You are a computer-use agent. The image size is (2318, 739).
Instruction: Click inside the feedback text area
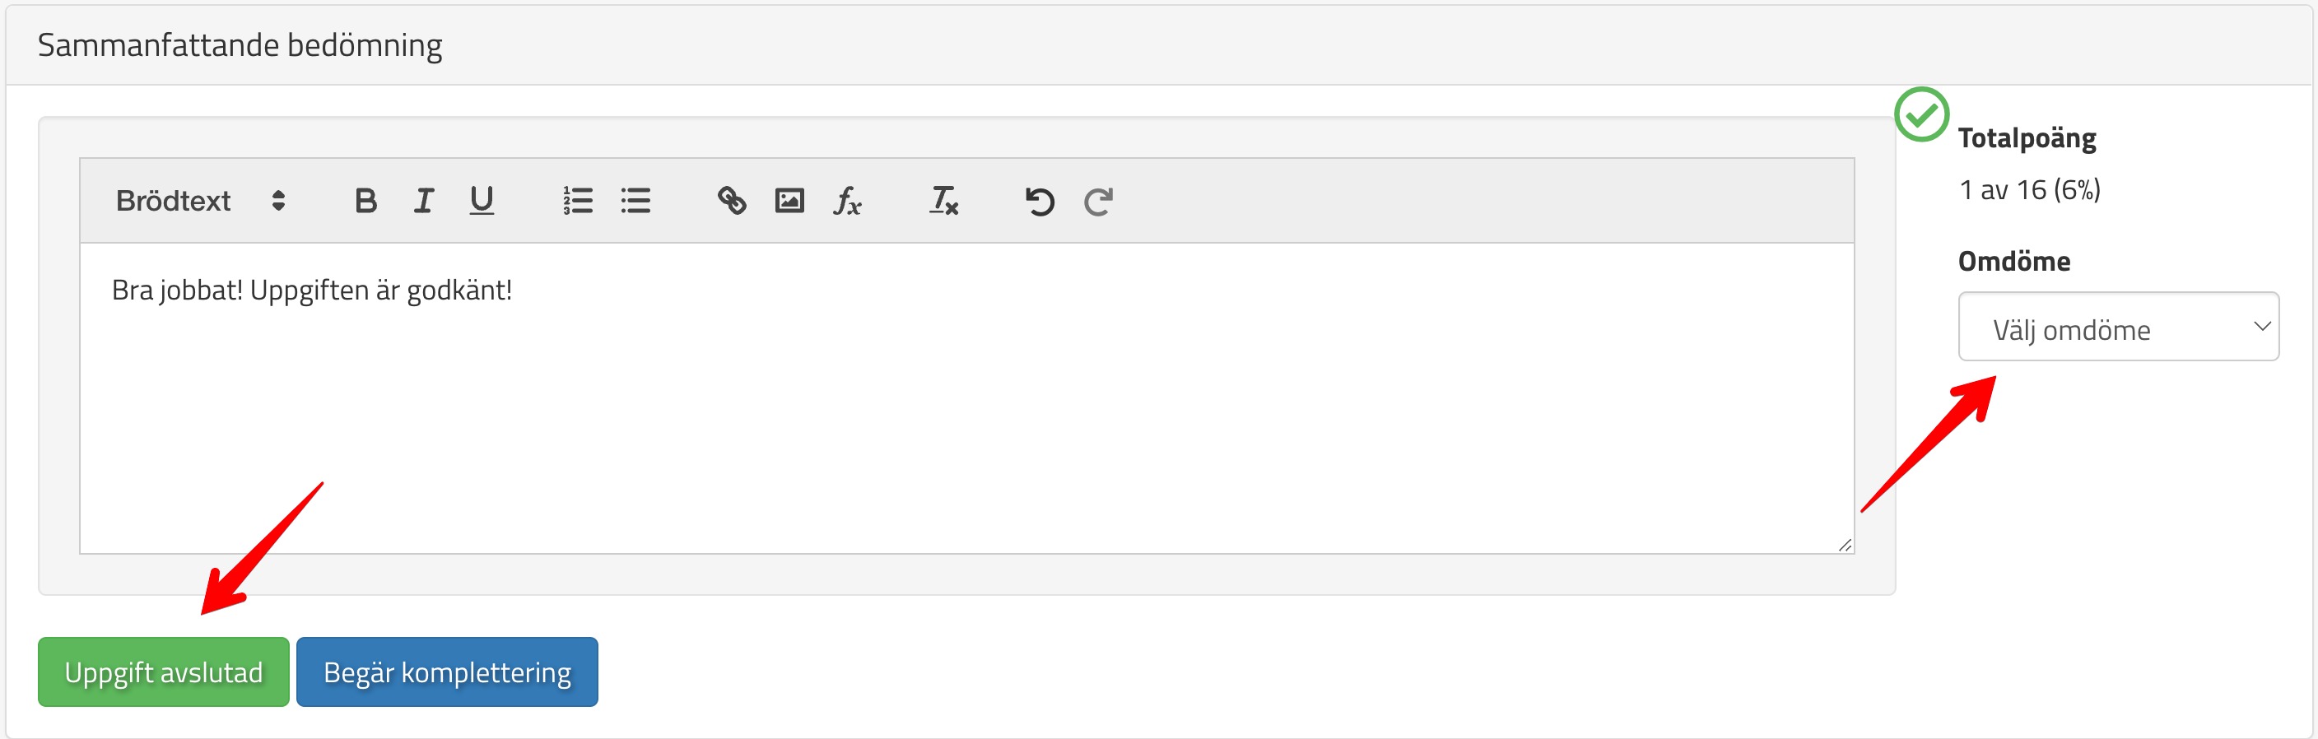pyautogui.click(x=966, y=423)
